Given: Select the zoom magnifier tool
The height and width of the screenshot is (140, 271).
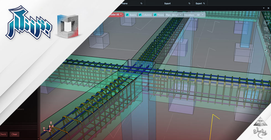Looking at the screenshot, I should pos(267,37).
